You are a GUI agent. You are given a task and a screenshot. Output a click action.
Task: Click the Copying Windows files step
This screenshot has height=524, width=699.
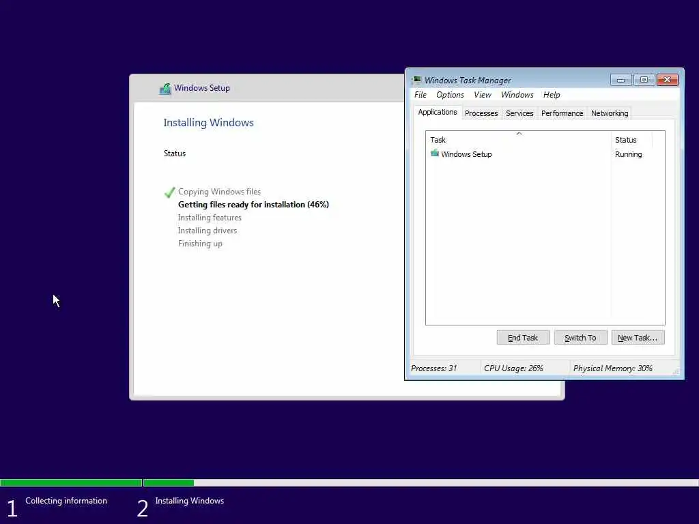point(219,192)
